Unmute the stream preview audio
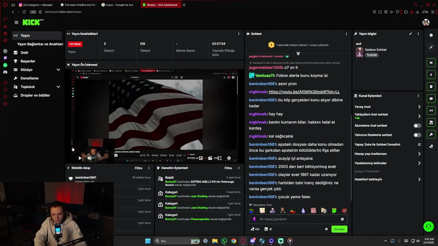This screenshot has width=438, height=246. pos(89,158)
